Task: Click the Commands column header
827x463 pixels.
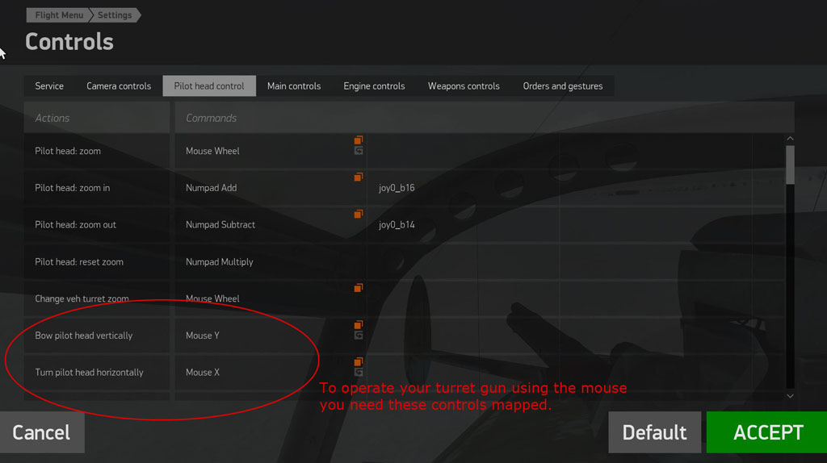Action: (485, 118)
